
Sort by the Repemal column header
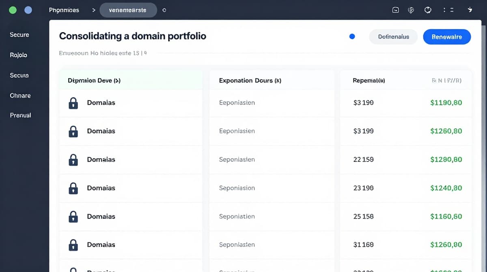pyautogui.click(x=369, y=81)
